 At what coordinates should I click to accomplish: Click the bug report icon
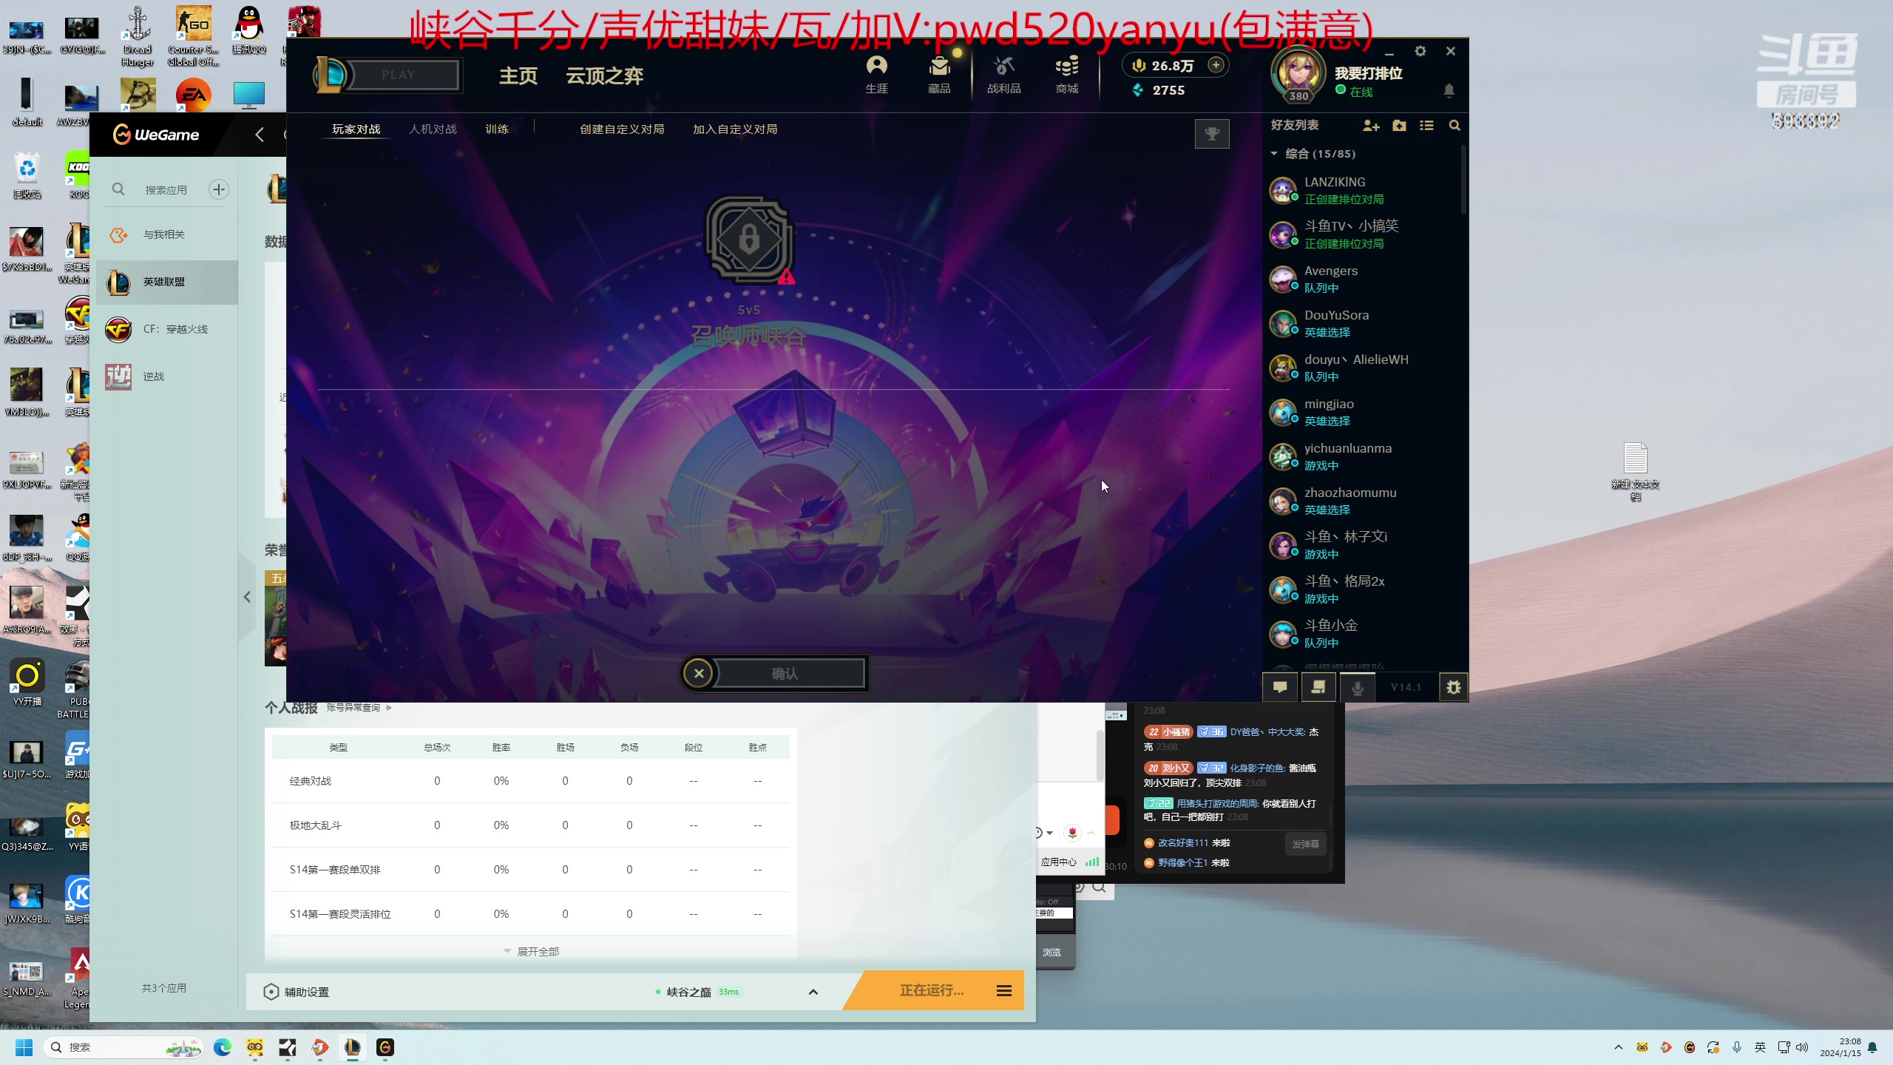[1453, 687]
